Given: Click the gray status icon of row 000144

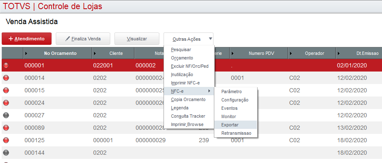Looking at the screenshot, I should pyautogui.click(x=6, y=153).
